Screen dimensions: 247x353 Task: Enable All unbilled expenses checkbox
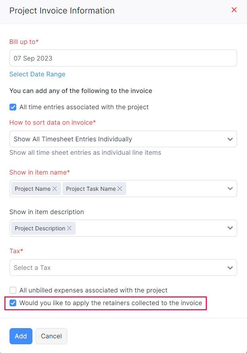(13, 290)
